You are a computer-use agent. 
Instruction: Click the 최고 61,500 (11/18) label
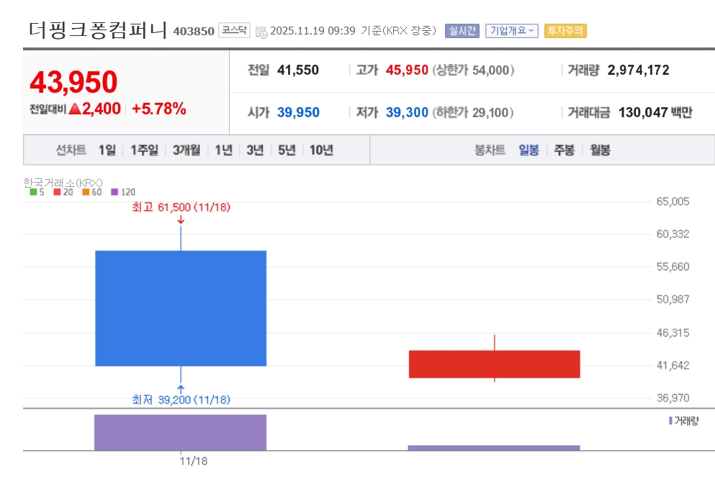point(181,207)
